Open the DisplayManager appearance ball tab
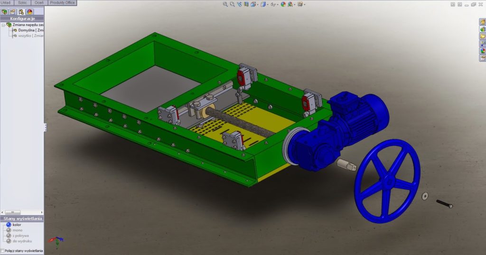 tap(30, 12)
